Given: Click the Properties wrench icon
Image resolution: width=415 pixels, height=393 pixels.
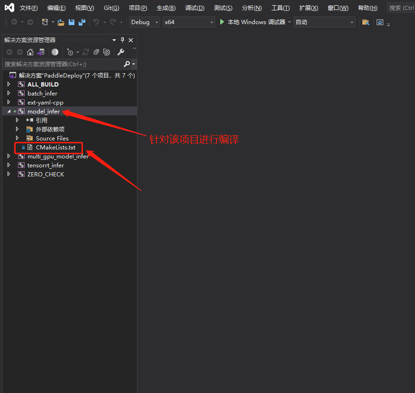Looking at the screenshot, I should (x=121, y=52).
